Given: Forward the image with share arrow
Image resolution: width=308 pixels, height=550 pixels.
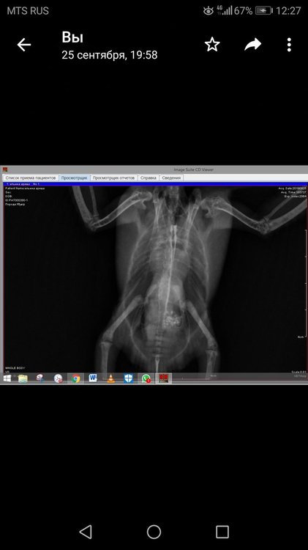Looking at the screenshot, I should pyautogui.click(x=252, y=44).
